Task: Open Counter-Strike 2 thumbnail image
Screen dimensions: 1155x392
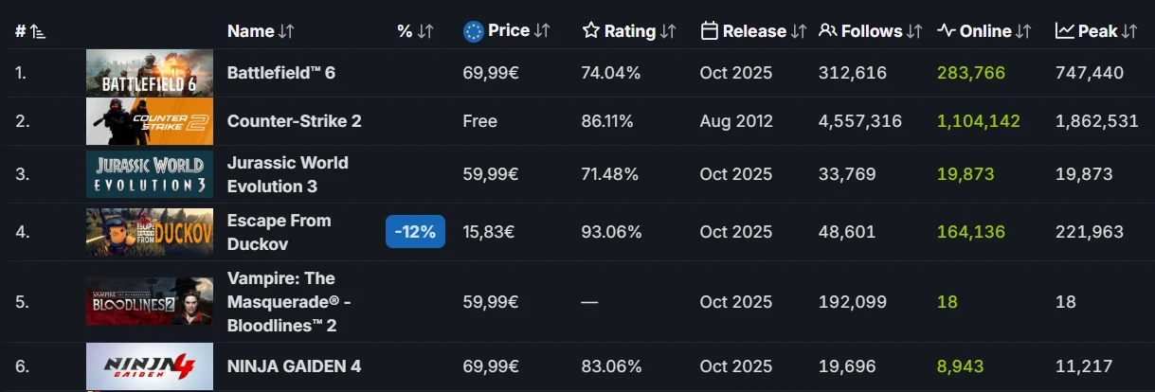Action: point(149,121)
